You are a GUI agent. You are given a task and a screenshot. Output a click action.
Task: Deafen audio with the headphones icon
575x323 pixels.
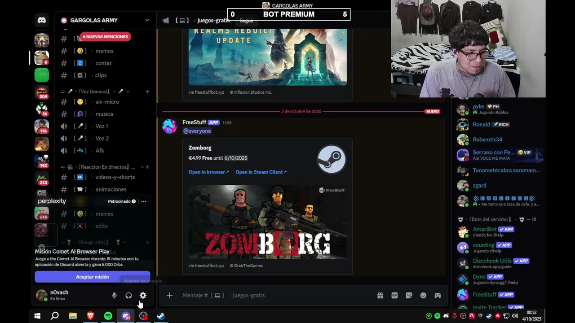128,295
